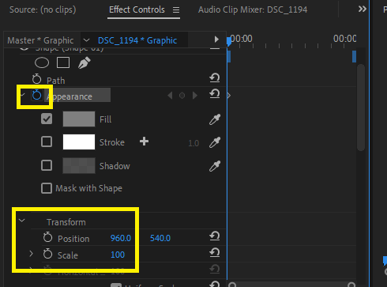
Task: Pick Fill color with eyedropper
Action: [215, 119]
